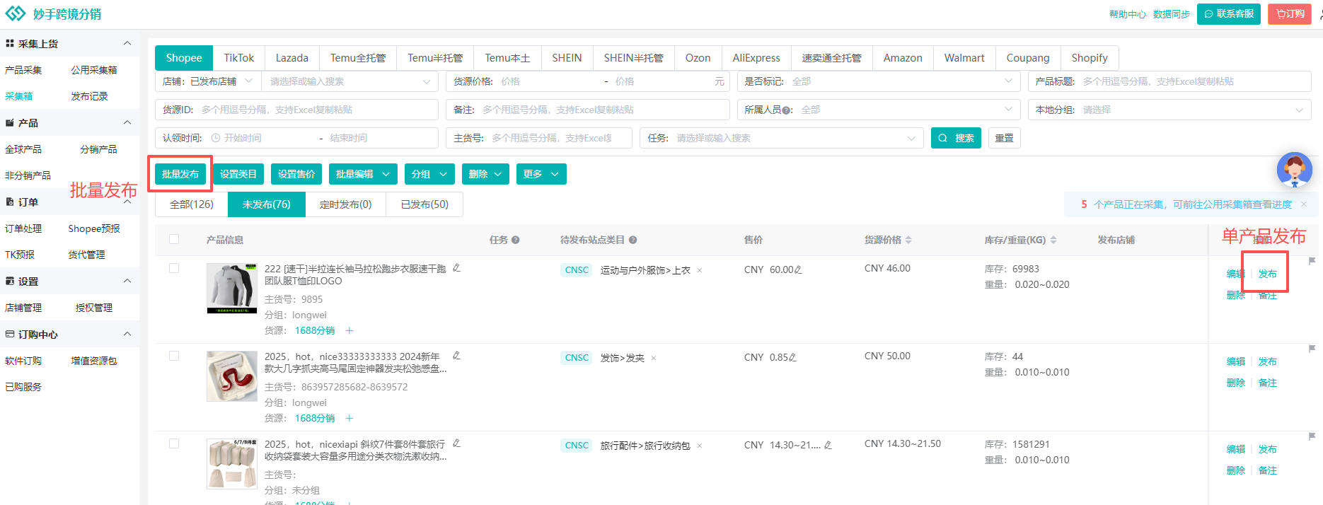Viewport: 1323px width, 505px height.
Task: Dismiss the 产品正在采集 notification banner
Action: pyautogui.click(x=1304, y=204)
